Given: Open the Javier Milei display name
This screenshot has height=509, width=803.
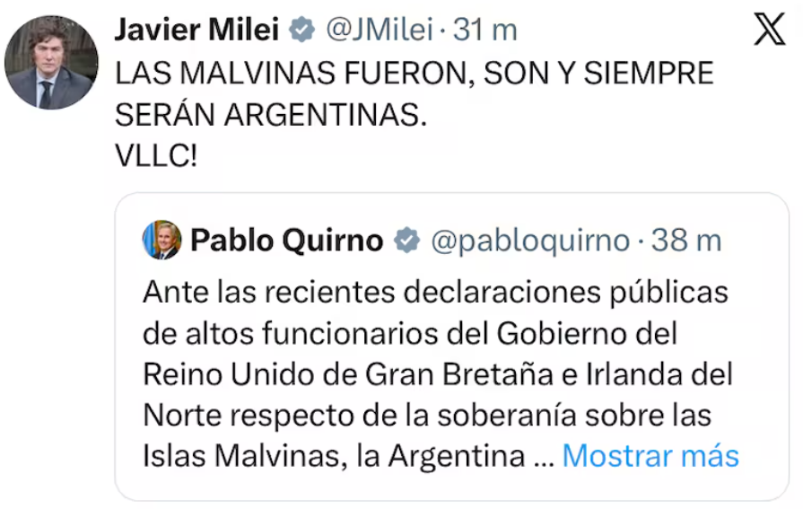Looking at the screenshot, I should [x=197, y=30].
